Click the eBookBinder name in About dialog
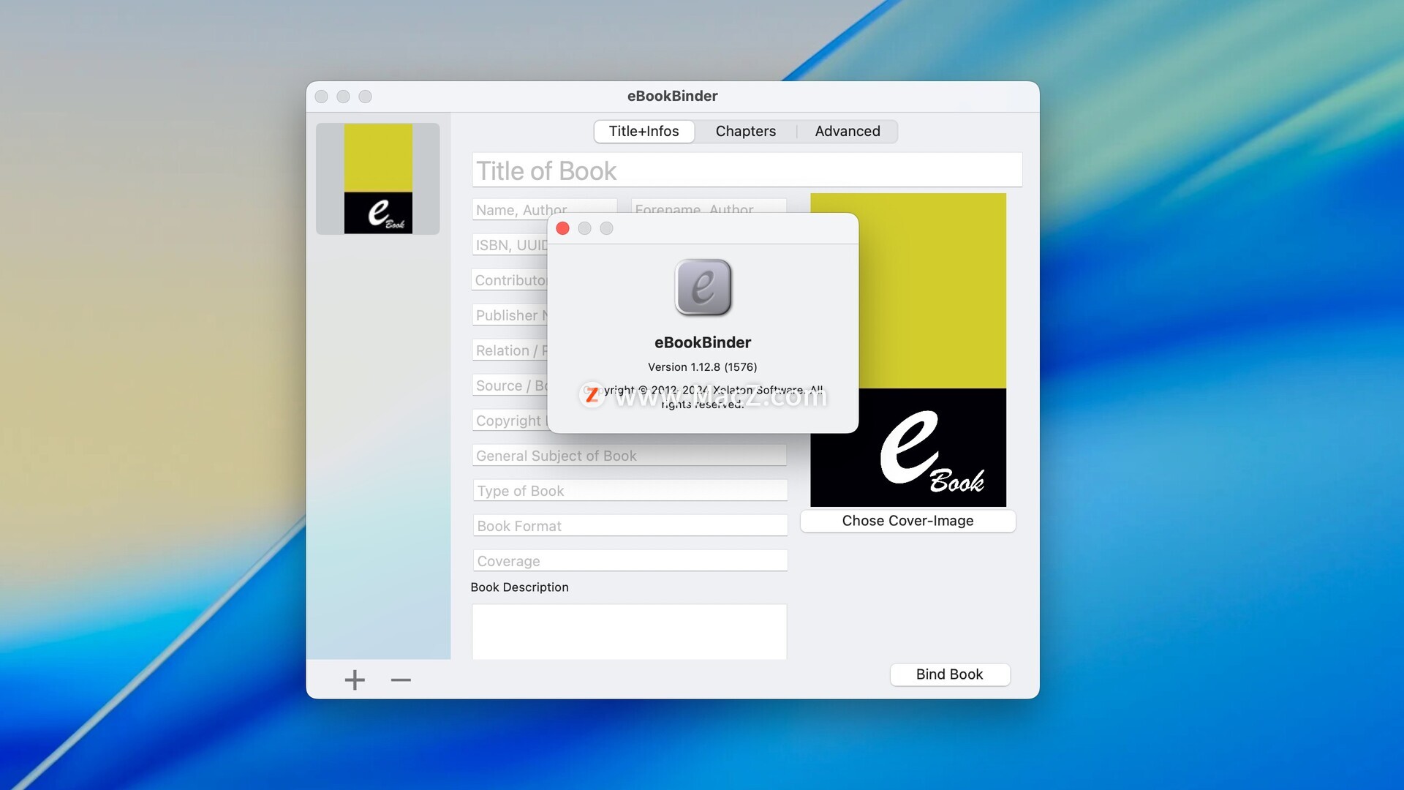Viewport: 1404px width, 790px height. 702,342
